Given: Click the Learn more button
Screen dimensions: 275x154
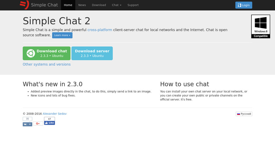Looking at the screenshot, I should [62, 35].
